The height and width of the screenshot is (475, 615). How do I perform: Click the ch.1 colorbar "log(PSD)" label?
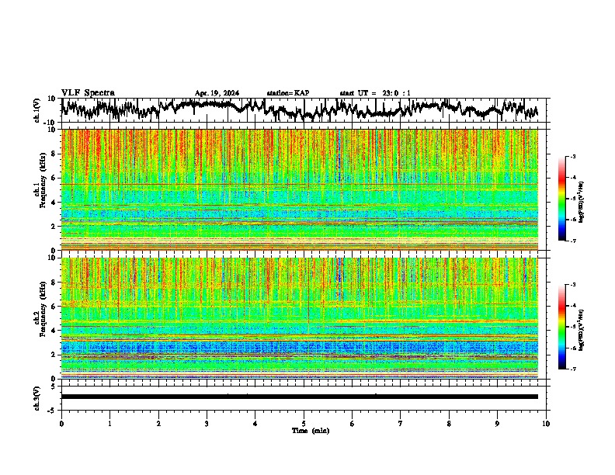pos(582,202)
